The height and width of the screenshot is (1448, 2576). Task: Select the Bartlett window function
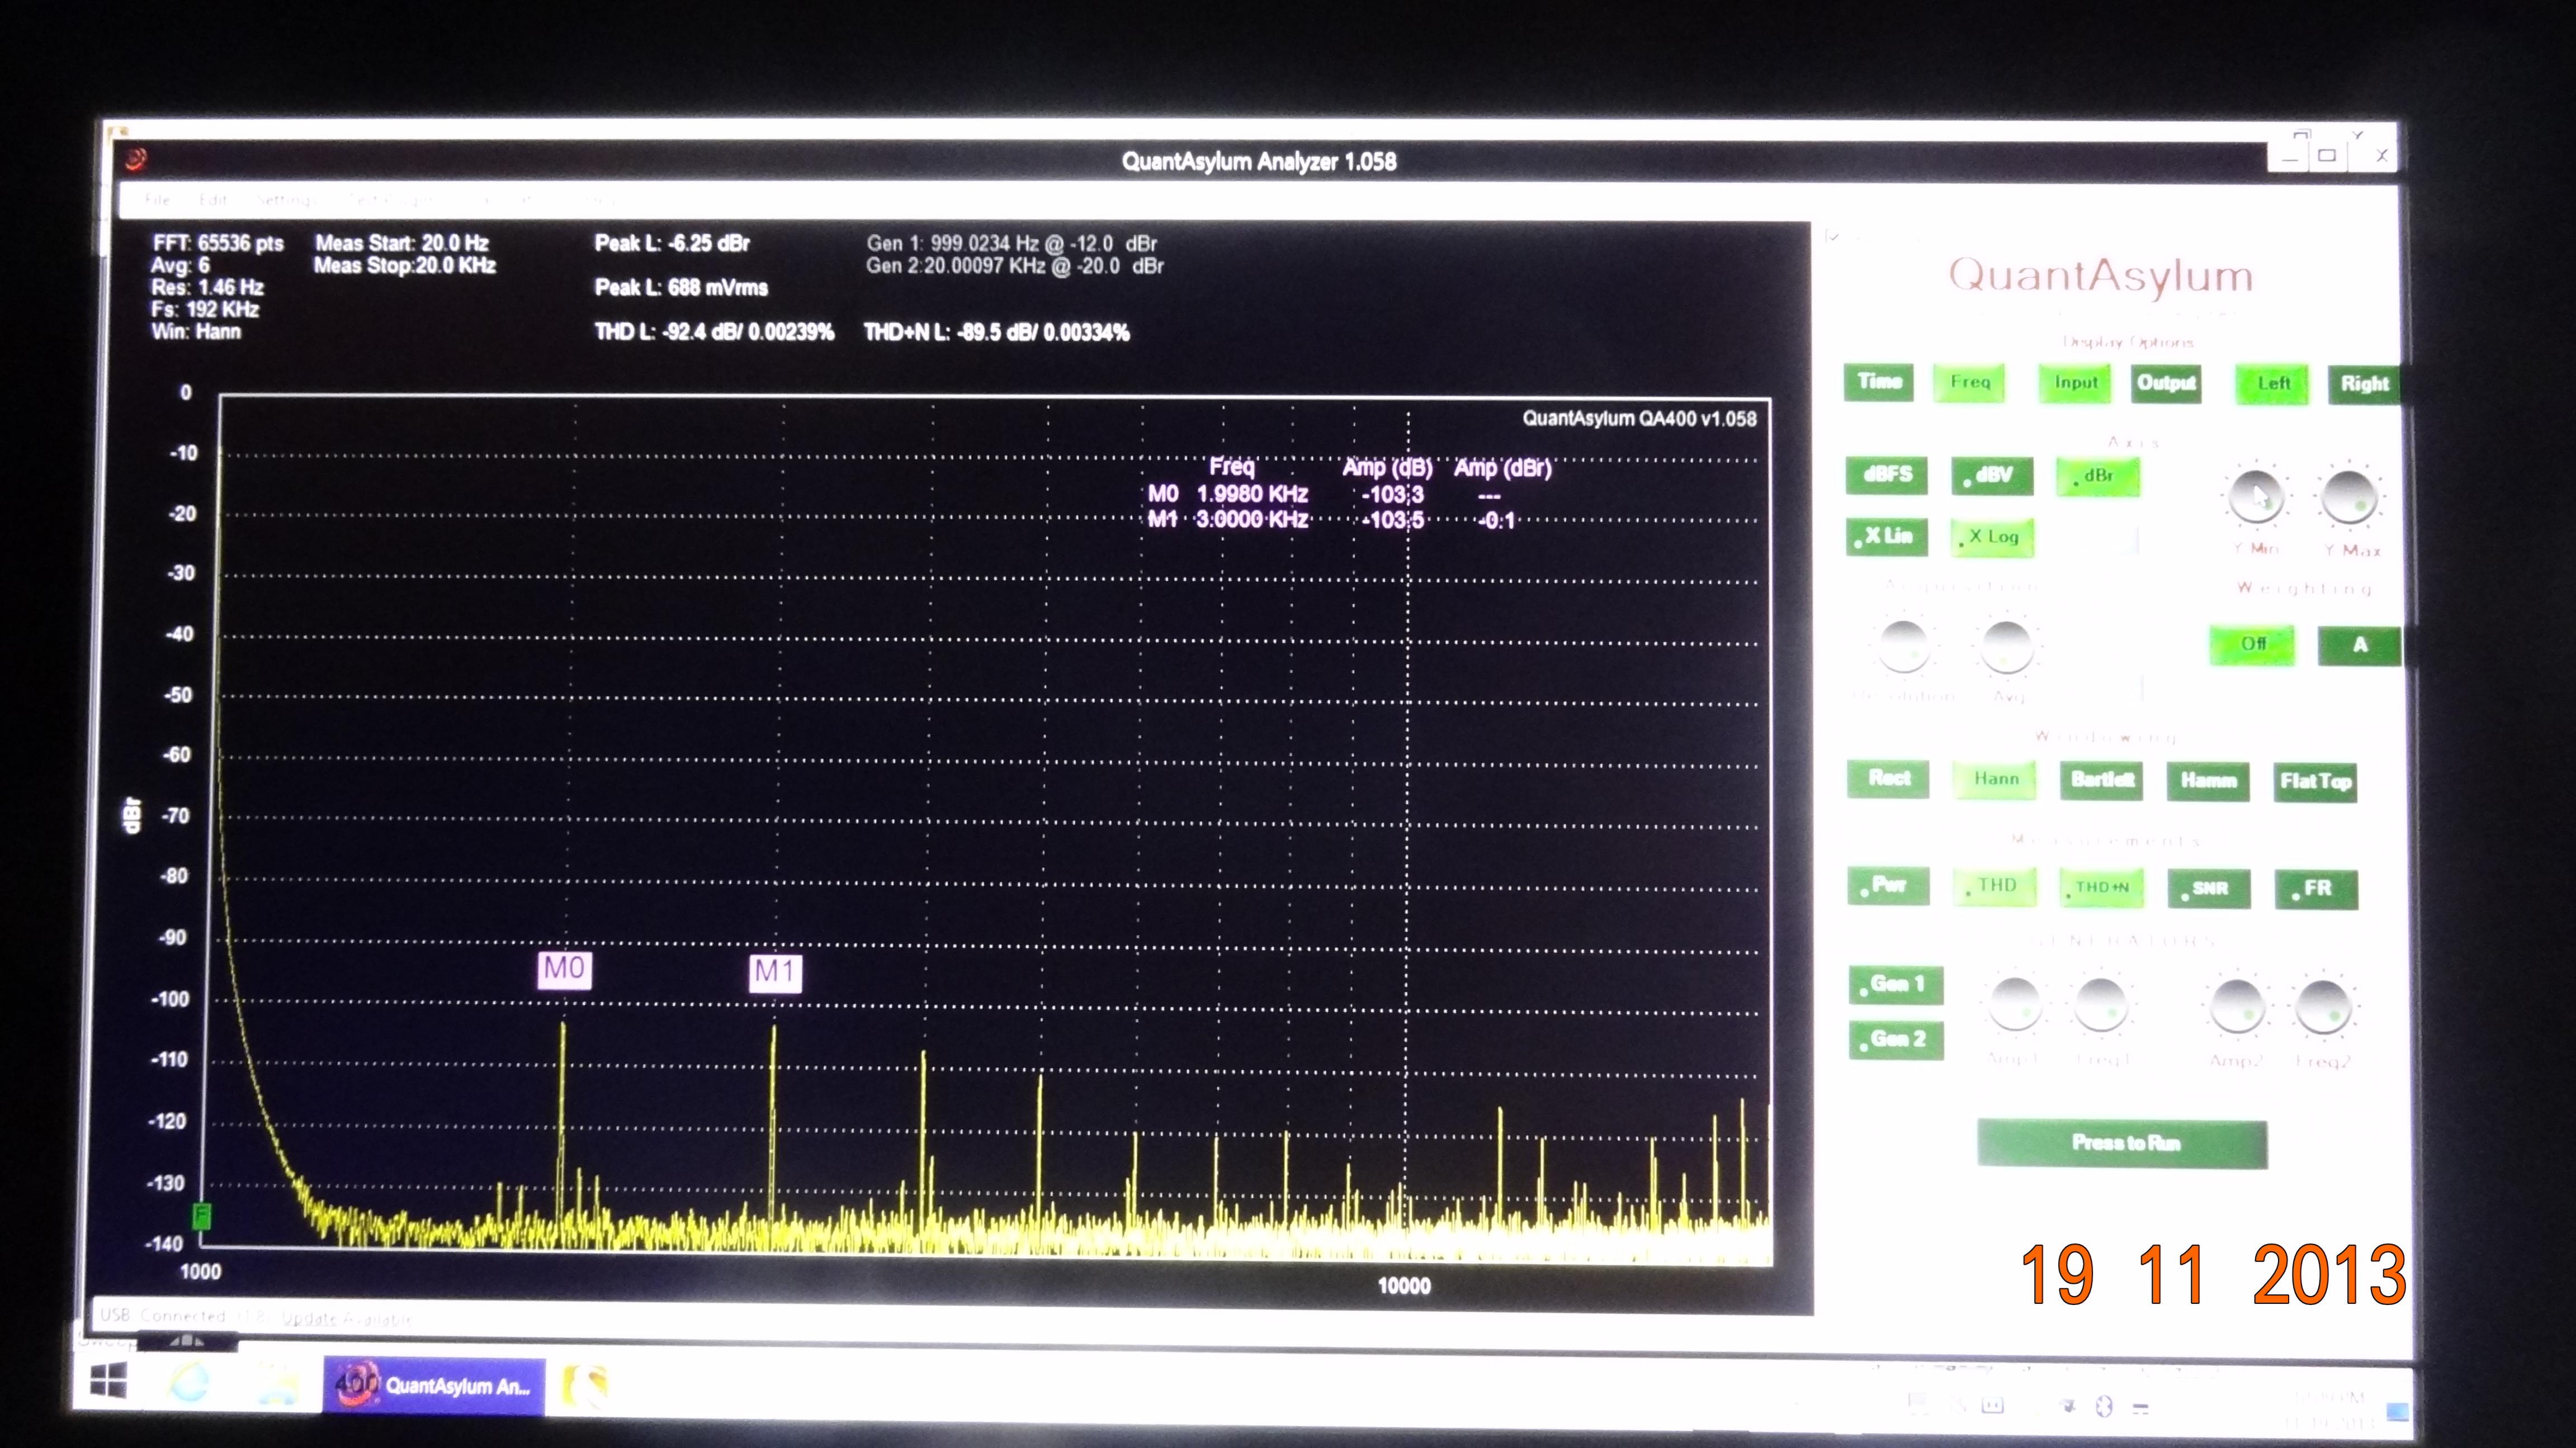pos(2101,781)
